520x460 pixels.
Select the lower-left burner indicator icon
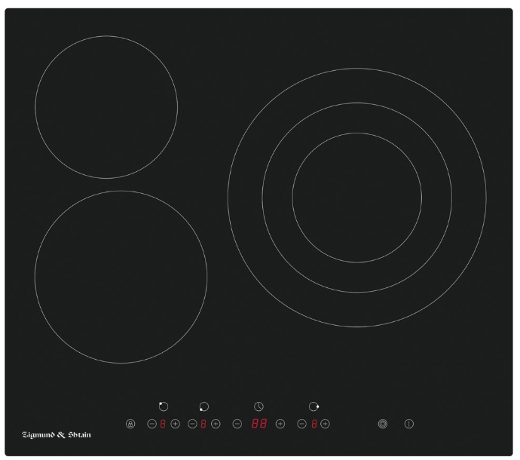point(203,407)
